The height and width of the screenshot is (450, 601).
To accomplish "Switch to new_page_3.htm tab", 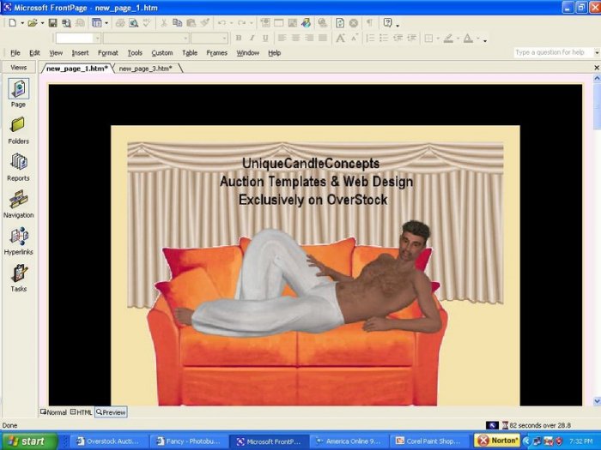I will pos(145,69).
